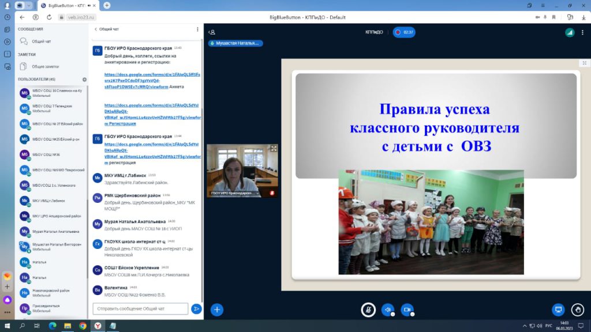The height and width of the screenshot is (332, 591).
Task: Open users list settings gear icon
Action: pos(84,79)
